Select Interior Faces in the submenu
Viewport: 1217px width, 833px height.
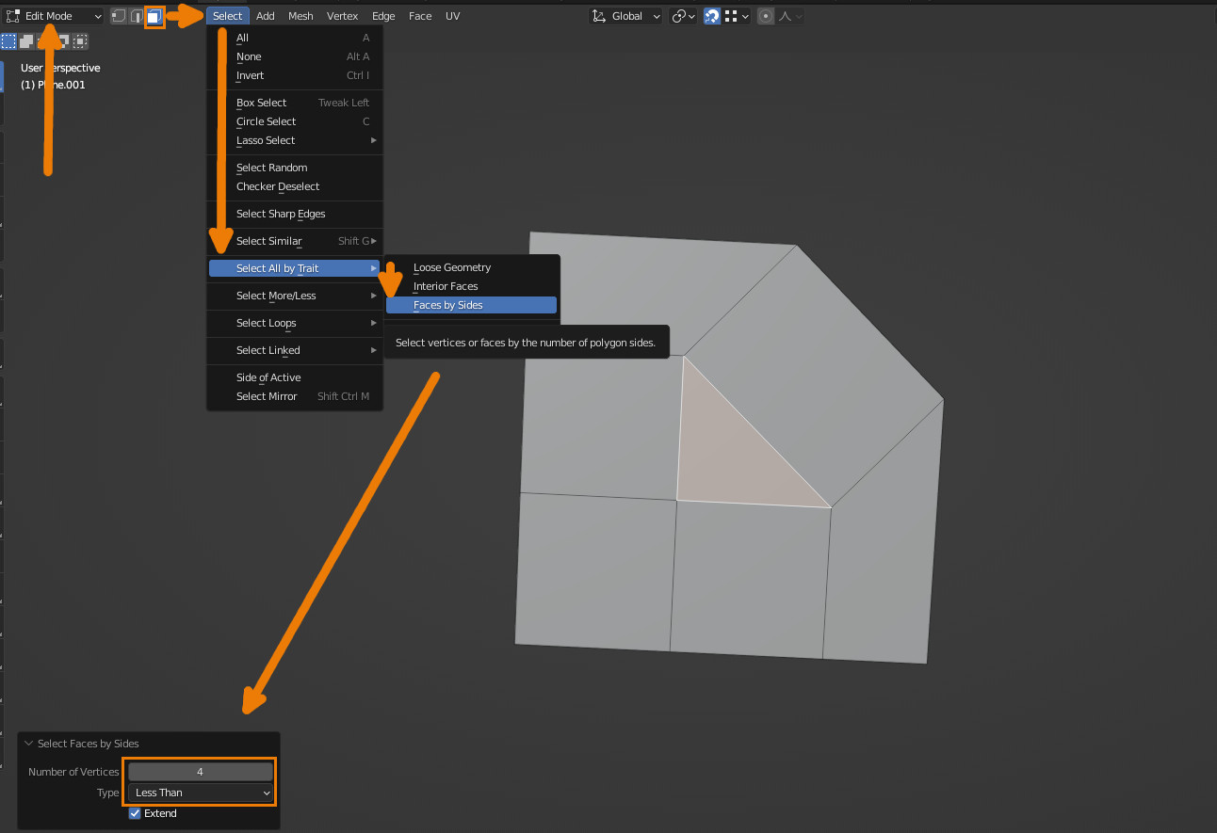click(472, 286)
